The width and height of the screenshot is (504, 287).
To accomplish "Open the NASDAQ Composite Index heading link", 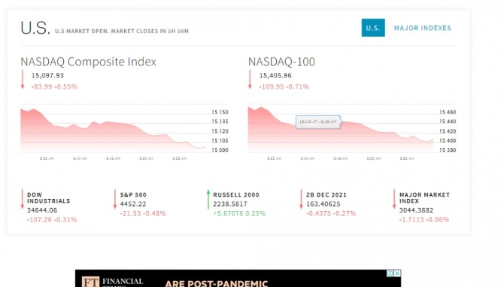I will pyautogui.click(x=89, y=62).
